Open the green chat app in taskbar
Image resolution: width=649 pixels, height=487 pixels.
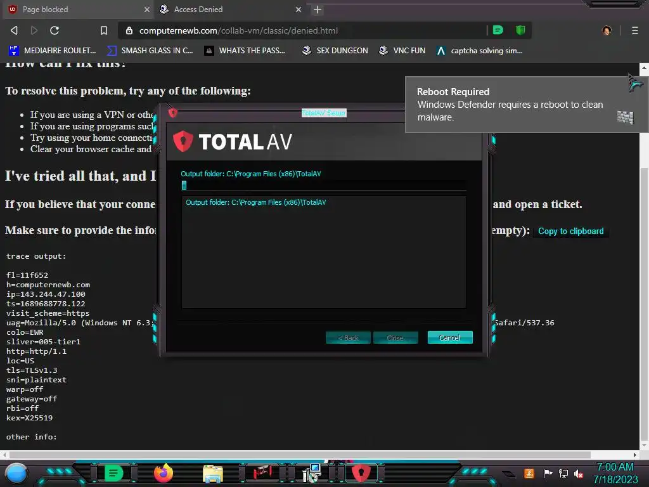(113, 473)
